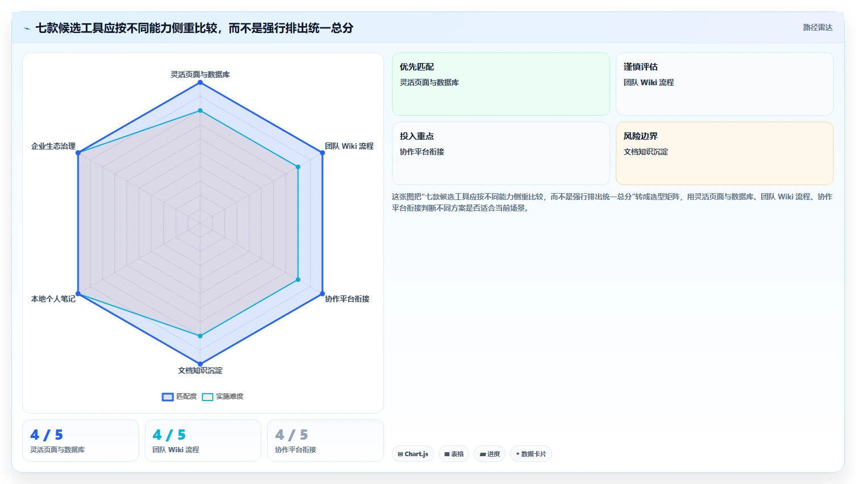Click the blue 匹配度 point at 团队 Wiki 流程 vertex
This screenshot has width=856, height=484.
(322, 153)
